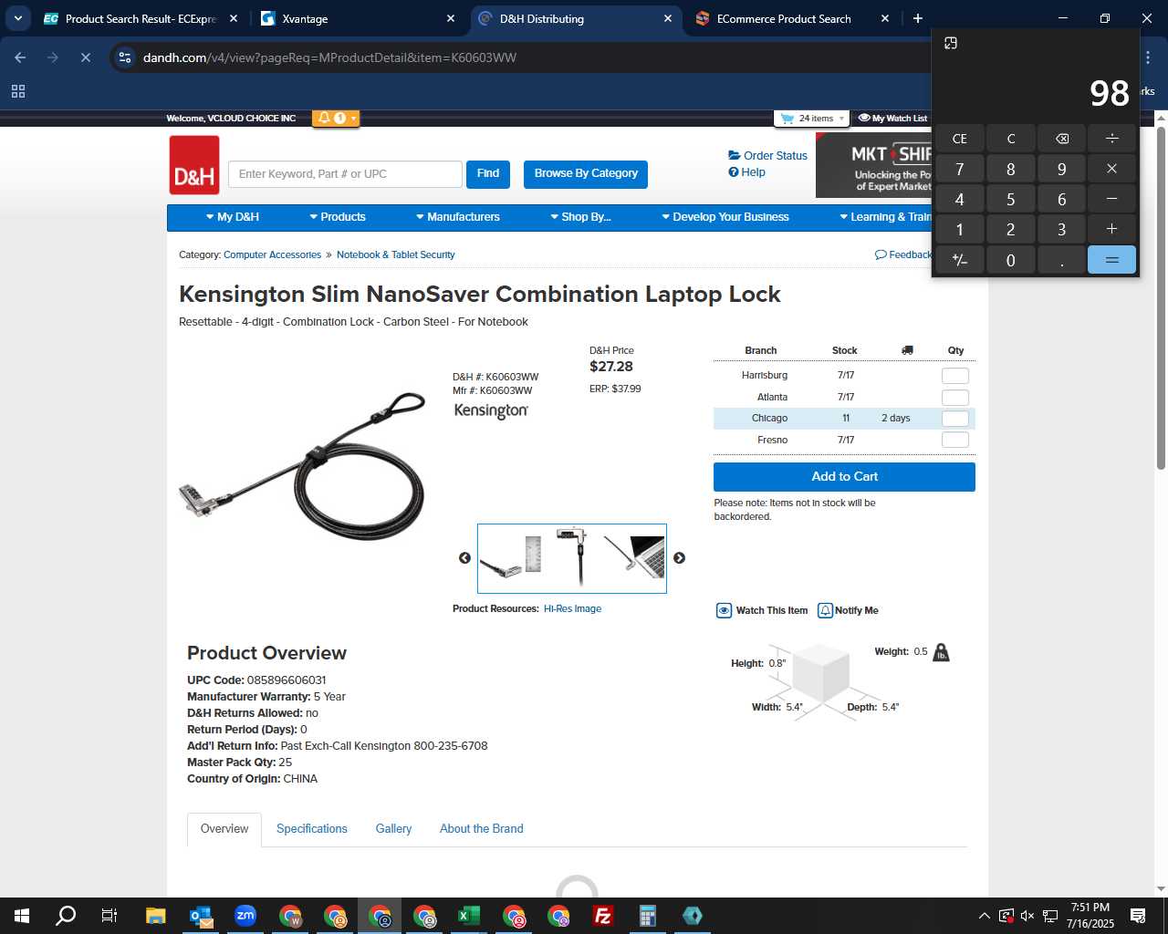Screen dimensions: 1168x934
Task: Switch to the Specifications tab
Action: point(312,829)
